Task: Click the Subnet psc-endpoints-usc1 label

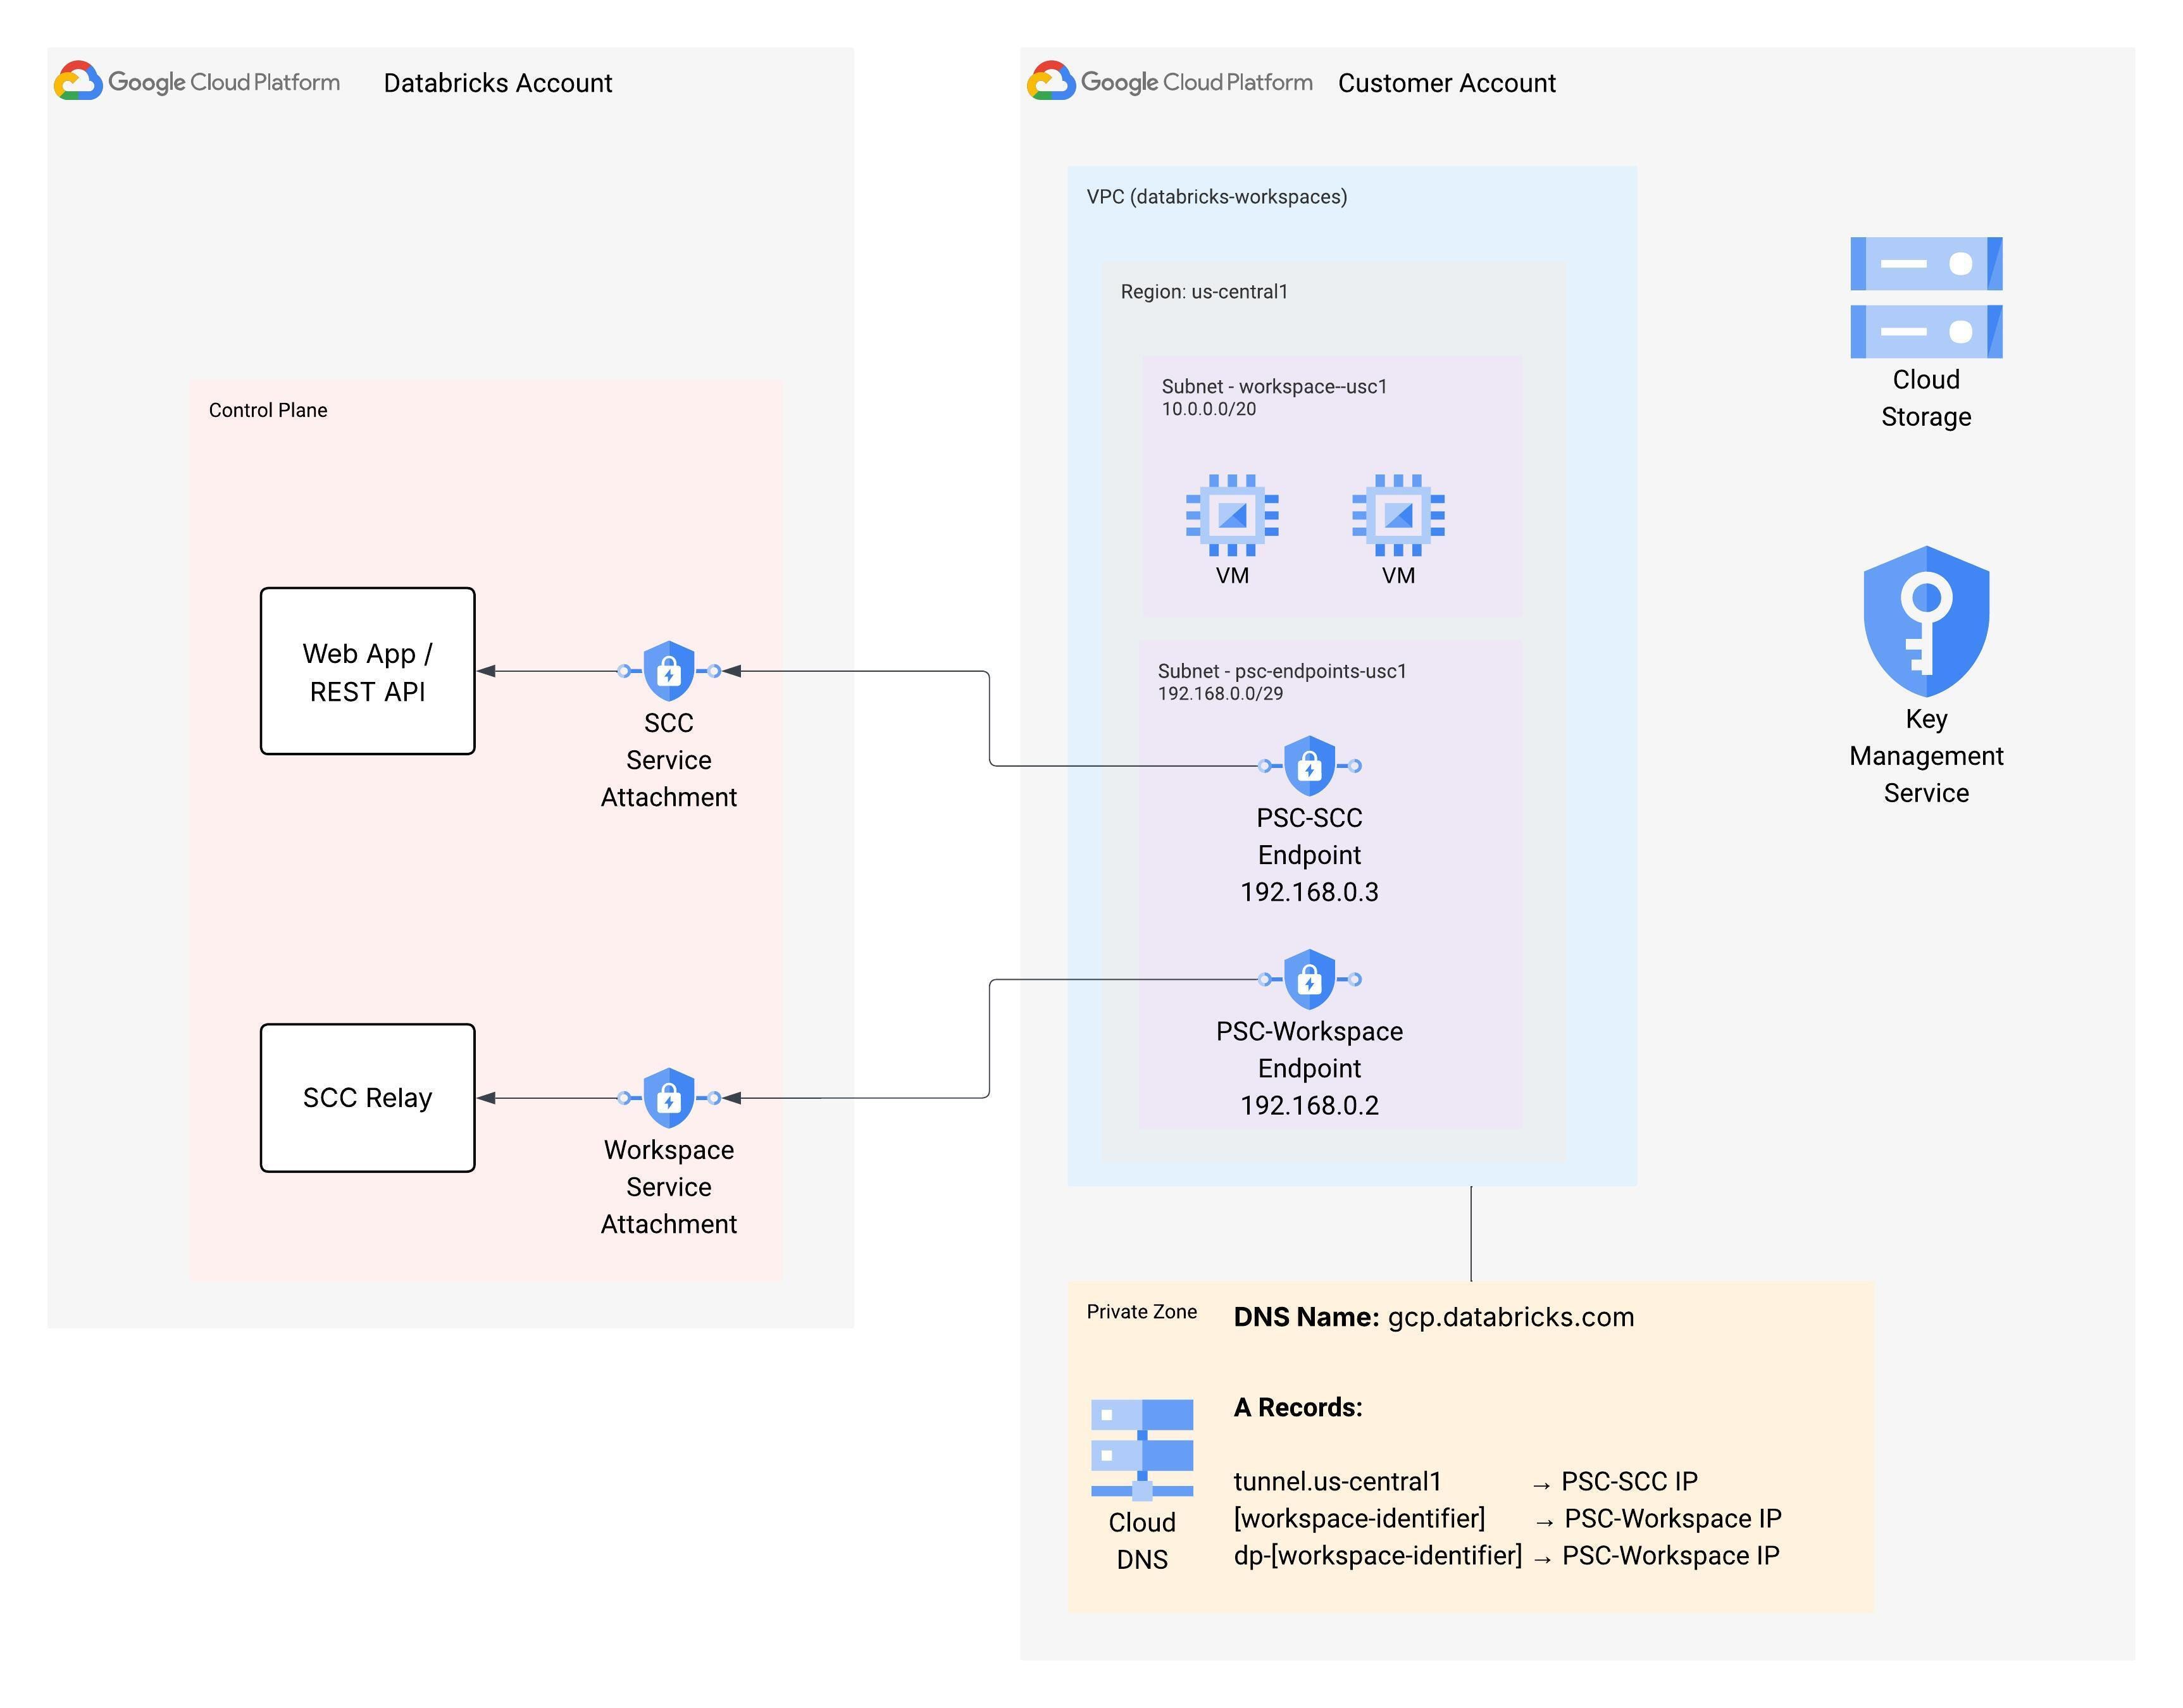Action: 1281,671
